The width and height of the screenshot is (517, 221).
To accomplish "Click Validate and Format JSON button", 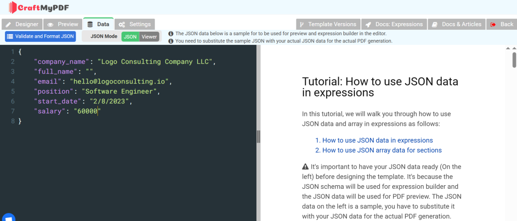I will click(40, 37).
